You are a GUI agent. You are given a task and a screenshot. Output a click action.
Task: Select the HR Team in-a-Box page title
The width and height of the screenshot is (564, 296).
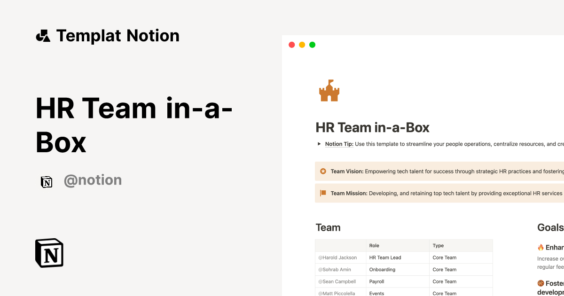tap(373, 127)
